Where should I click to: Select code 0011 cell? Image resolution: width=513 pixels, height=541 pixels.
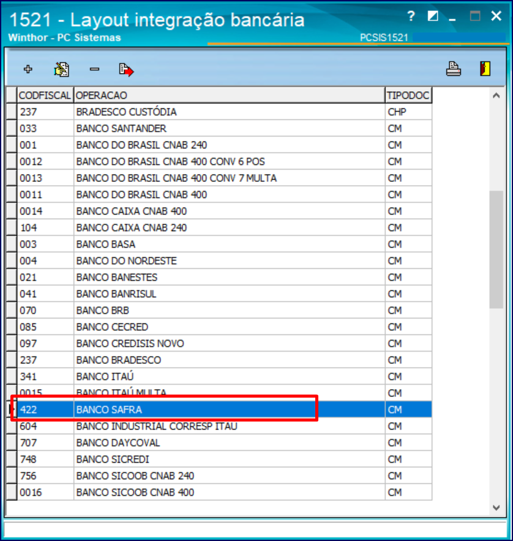coord(45,195)
